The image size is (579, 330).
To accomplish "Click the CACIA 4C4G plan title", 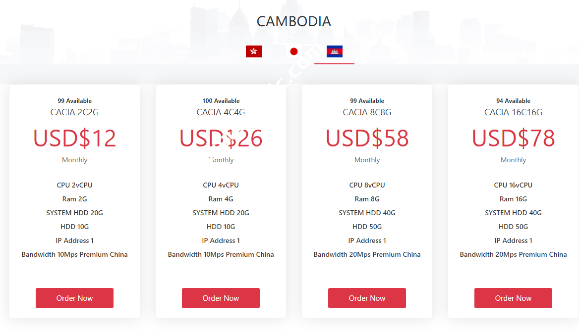I will pos(221,112).
